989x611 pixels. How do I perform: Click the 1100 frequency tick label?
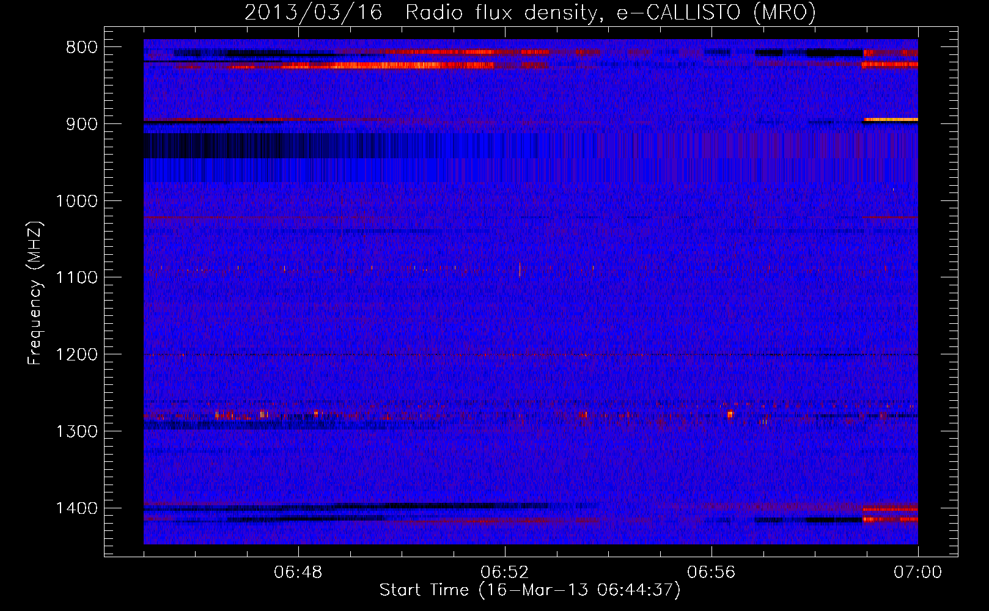76,278
